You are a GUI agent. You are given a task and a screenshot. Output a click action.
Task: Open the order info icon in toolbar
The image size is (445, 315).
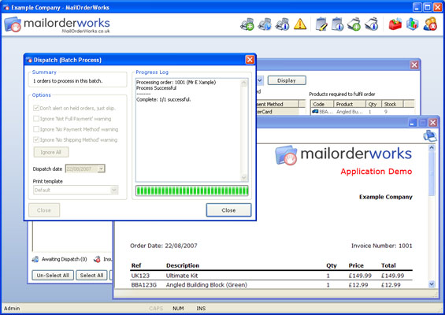(283, 24)
